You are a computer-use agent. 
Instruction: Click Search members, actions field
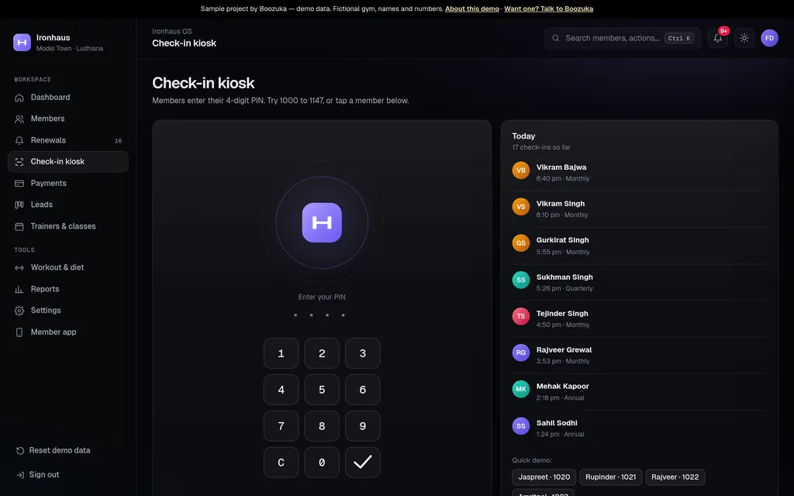click(x=623, y=38)
